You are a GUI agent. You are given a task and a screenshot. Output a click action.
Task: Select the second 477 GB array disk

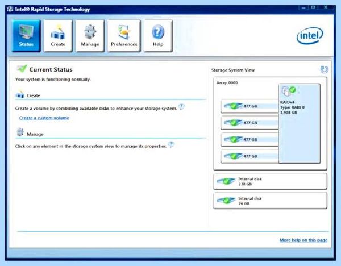(249, 123)
